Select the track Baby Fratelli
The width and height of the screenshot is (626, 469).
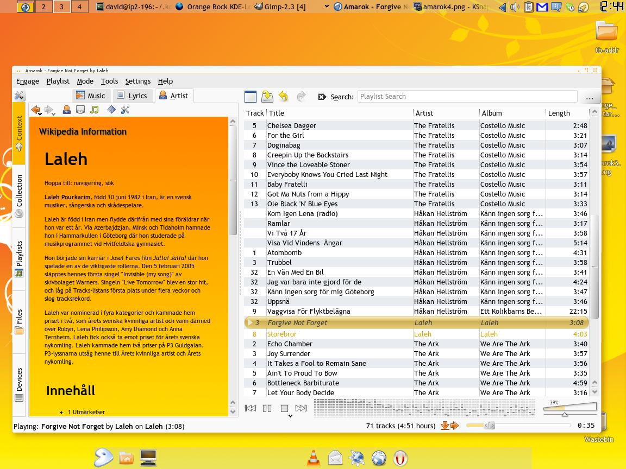pyautogui.click(x=416, y=184)
